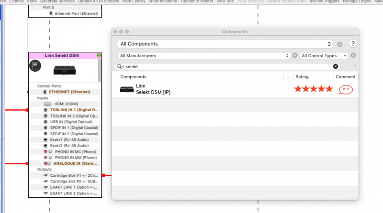Click the five-star rating for Selekt DSM
Viewport: 383px width, 213px height.
click(314, 89)
